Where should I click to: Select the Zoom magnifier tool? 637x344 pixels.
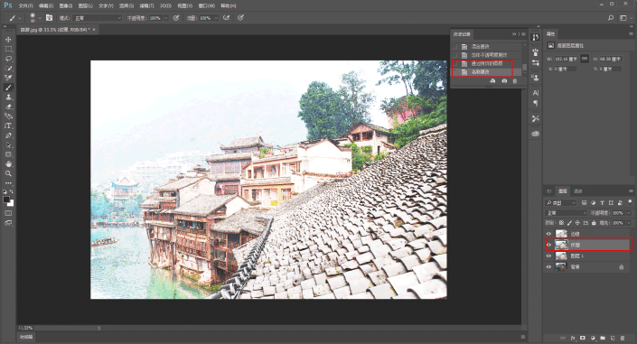pyautogui.click(x=8, y=173)
